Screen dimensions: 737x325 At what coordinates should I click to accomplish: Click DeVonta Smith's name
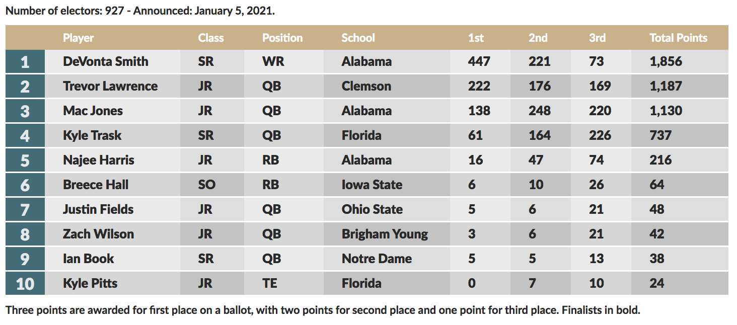click(106, 61)
